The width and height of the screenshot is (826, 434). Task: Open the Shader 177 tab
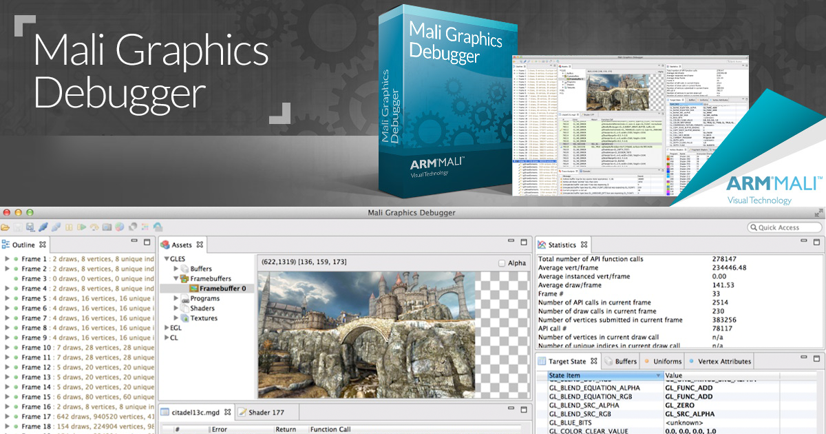pyautogui.click(x=265, y=412)
